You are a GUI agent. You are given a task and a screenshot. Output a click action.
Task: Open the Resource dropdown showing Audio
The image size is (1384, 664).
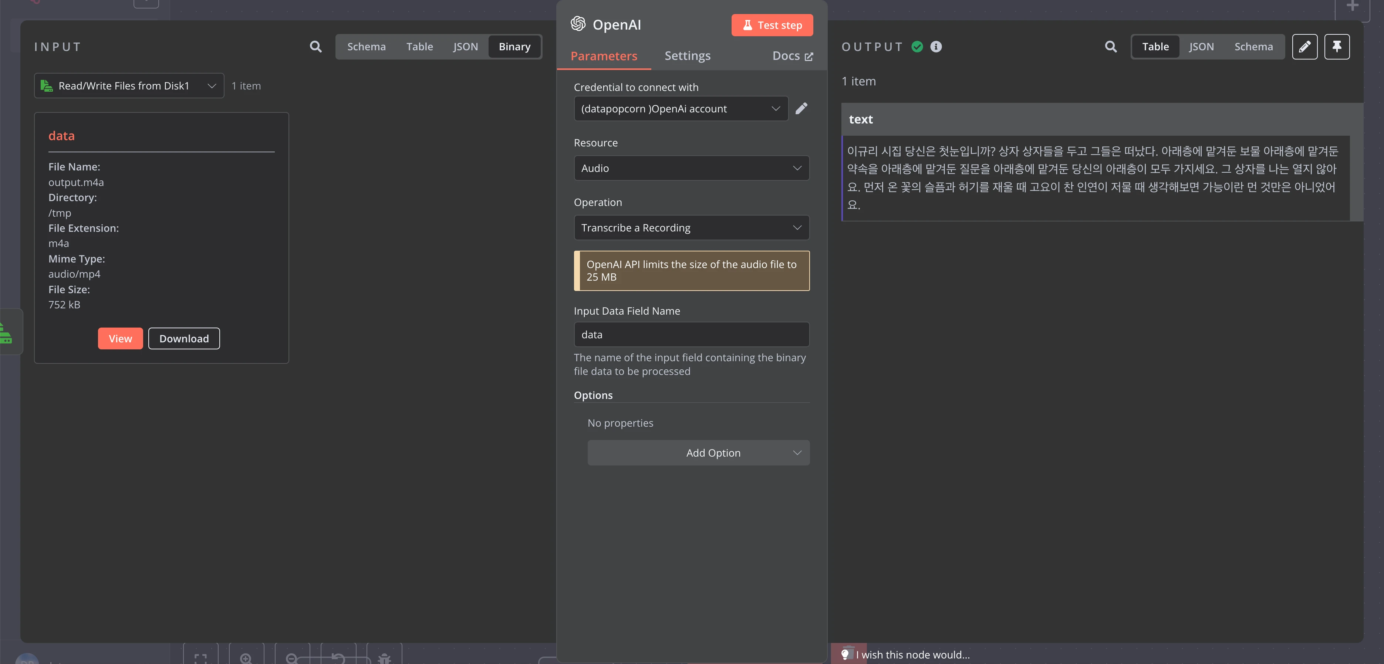tap(692, 168)
